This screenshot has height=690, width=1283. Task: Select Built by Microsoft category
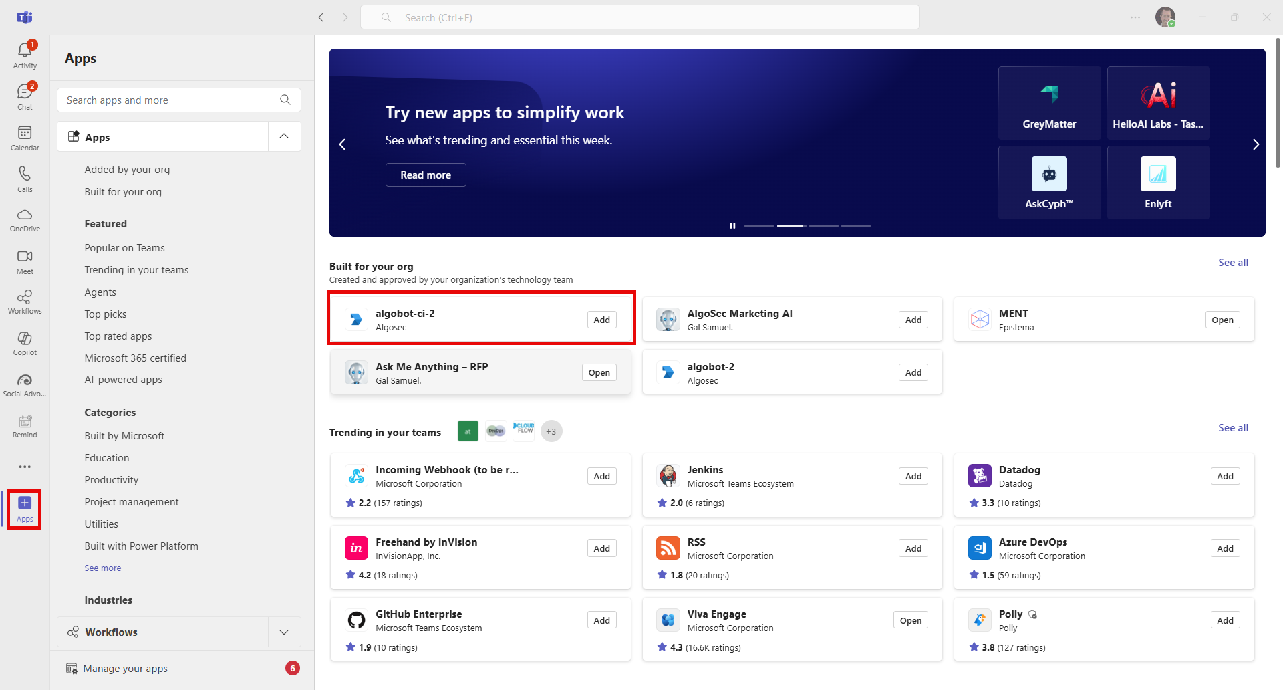[124, 436]
